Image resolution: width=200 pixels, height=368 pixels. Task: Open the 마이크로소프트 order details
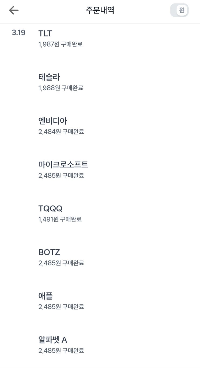point(63,164)
